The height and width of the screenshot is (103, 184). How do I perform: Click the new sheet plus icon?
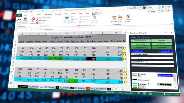tap(116, 89)
